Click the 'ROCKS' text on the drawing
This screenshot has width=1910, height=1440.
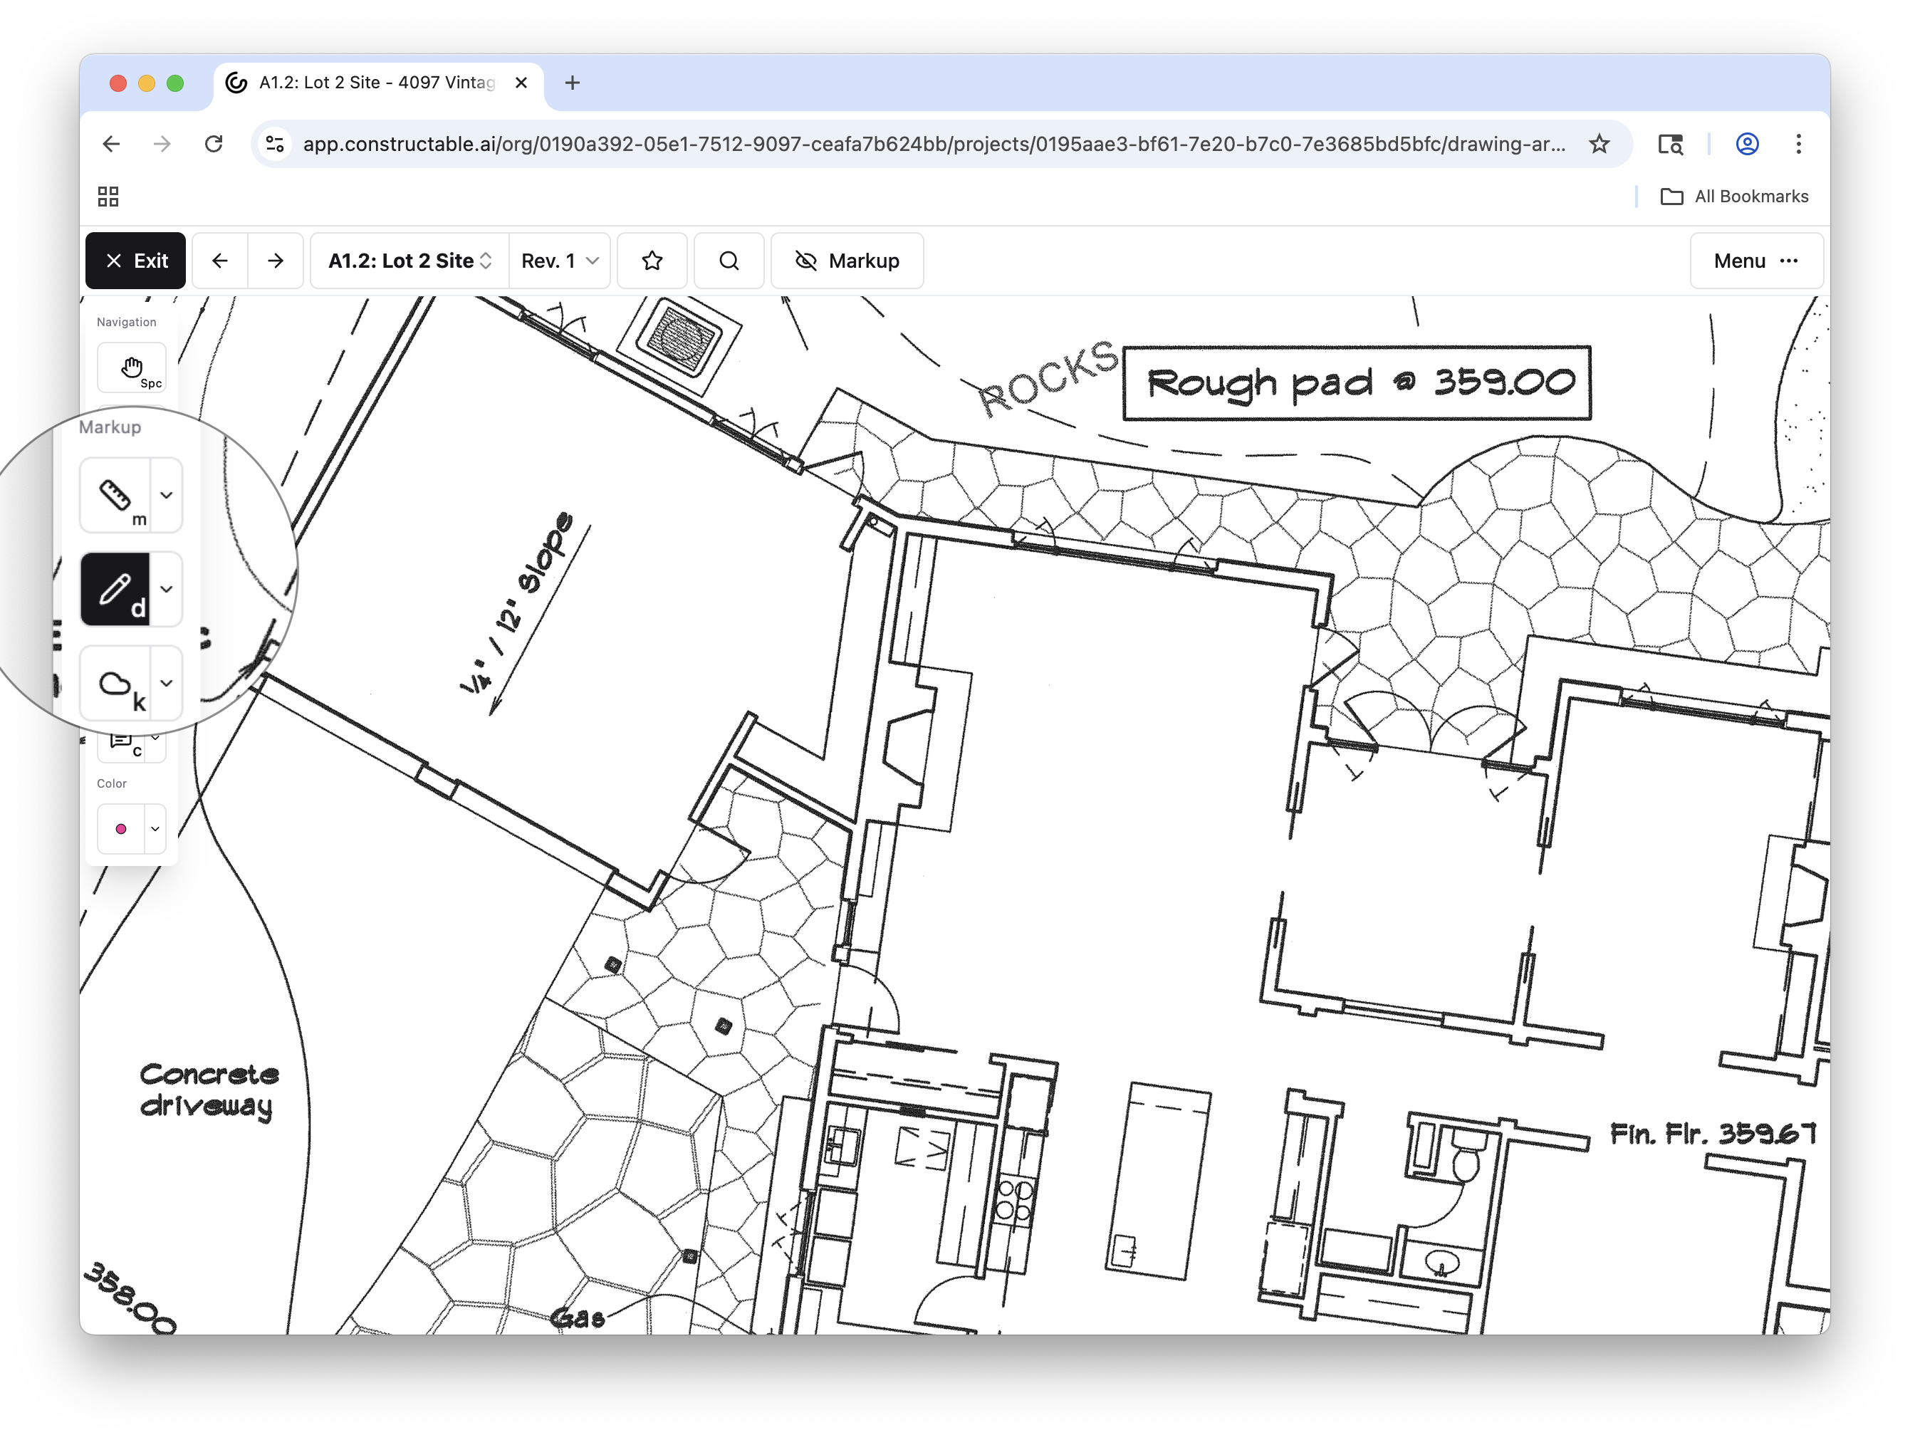coord(1048,377)
